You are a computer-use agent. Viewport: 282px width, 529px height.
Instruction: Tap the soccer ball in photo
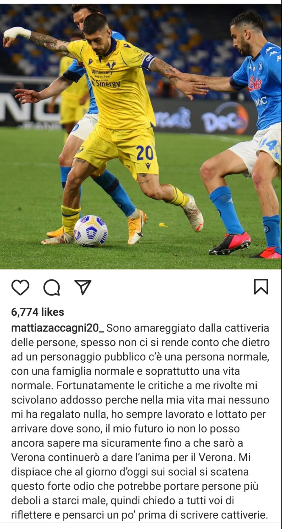tap(91, 231)
